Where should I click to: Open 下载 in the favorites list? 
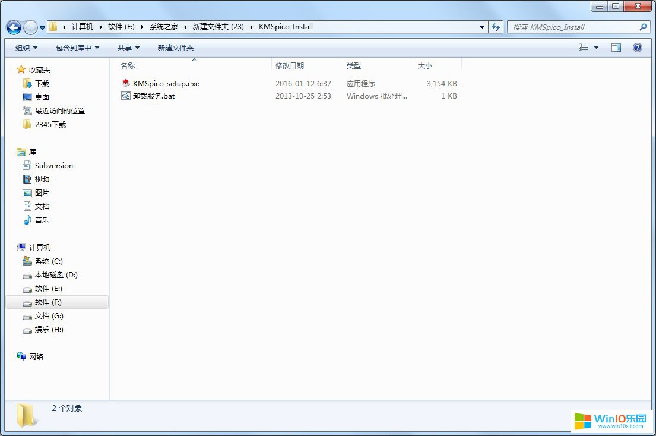42,83
